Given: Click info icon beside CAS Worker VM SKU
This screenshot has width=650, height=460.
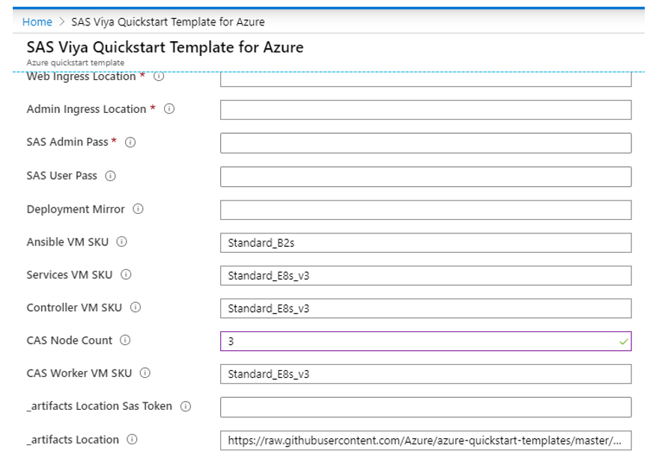Looking at the screenshot, I should pos(145,373).
